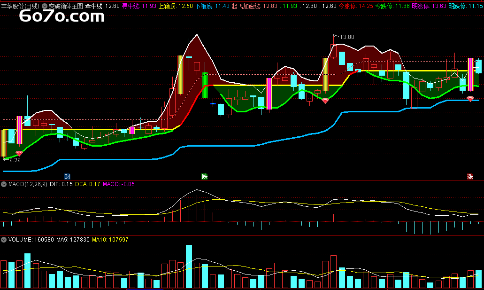Open the 6o7o.com watermark link
The height and width of the screenshot is (290, 484).
(x=62, y=16)
